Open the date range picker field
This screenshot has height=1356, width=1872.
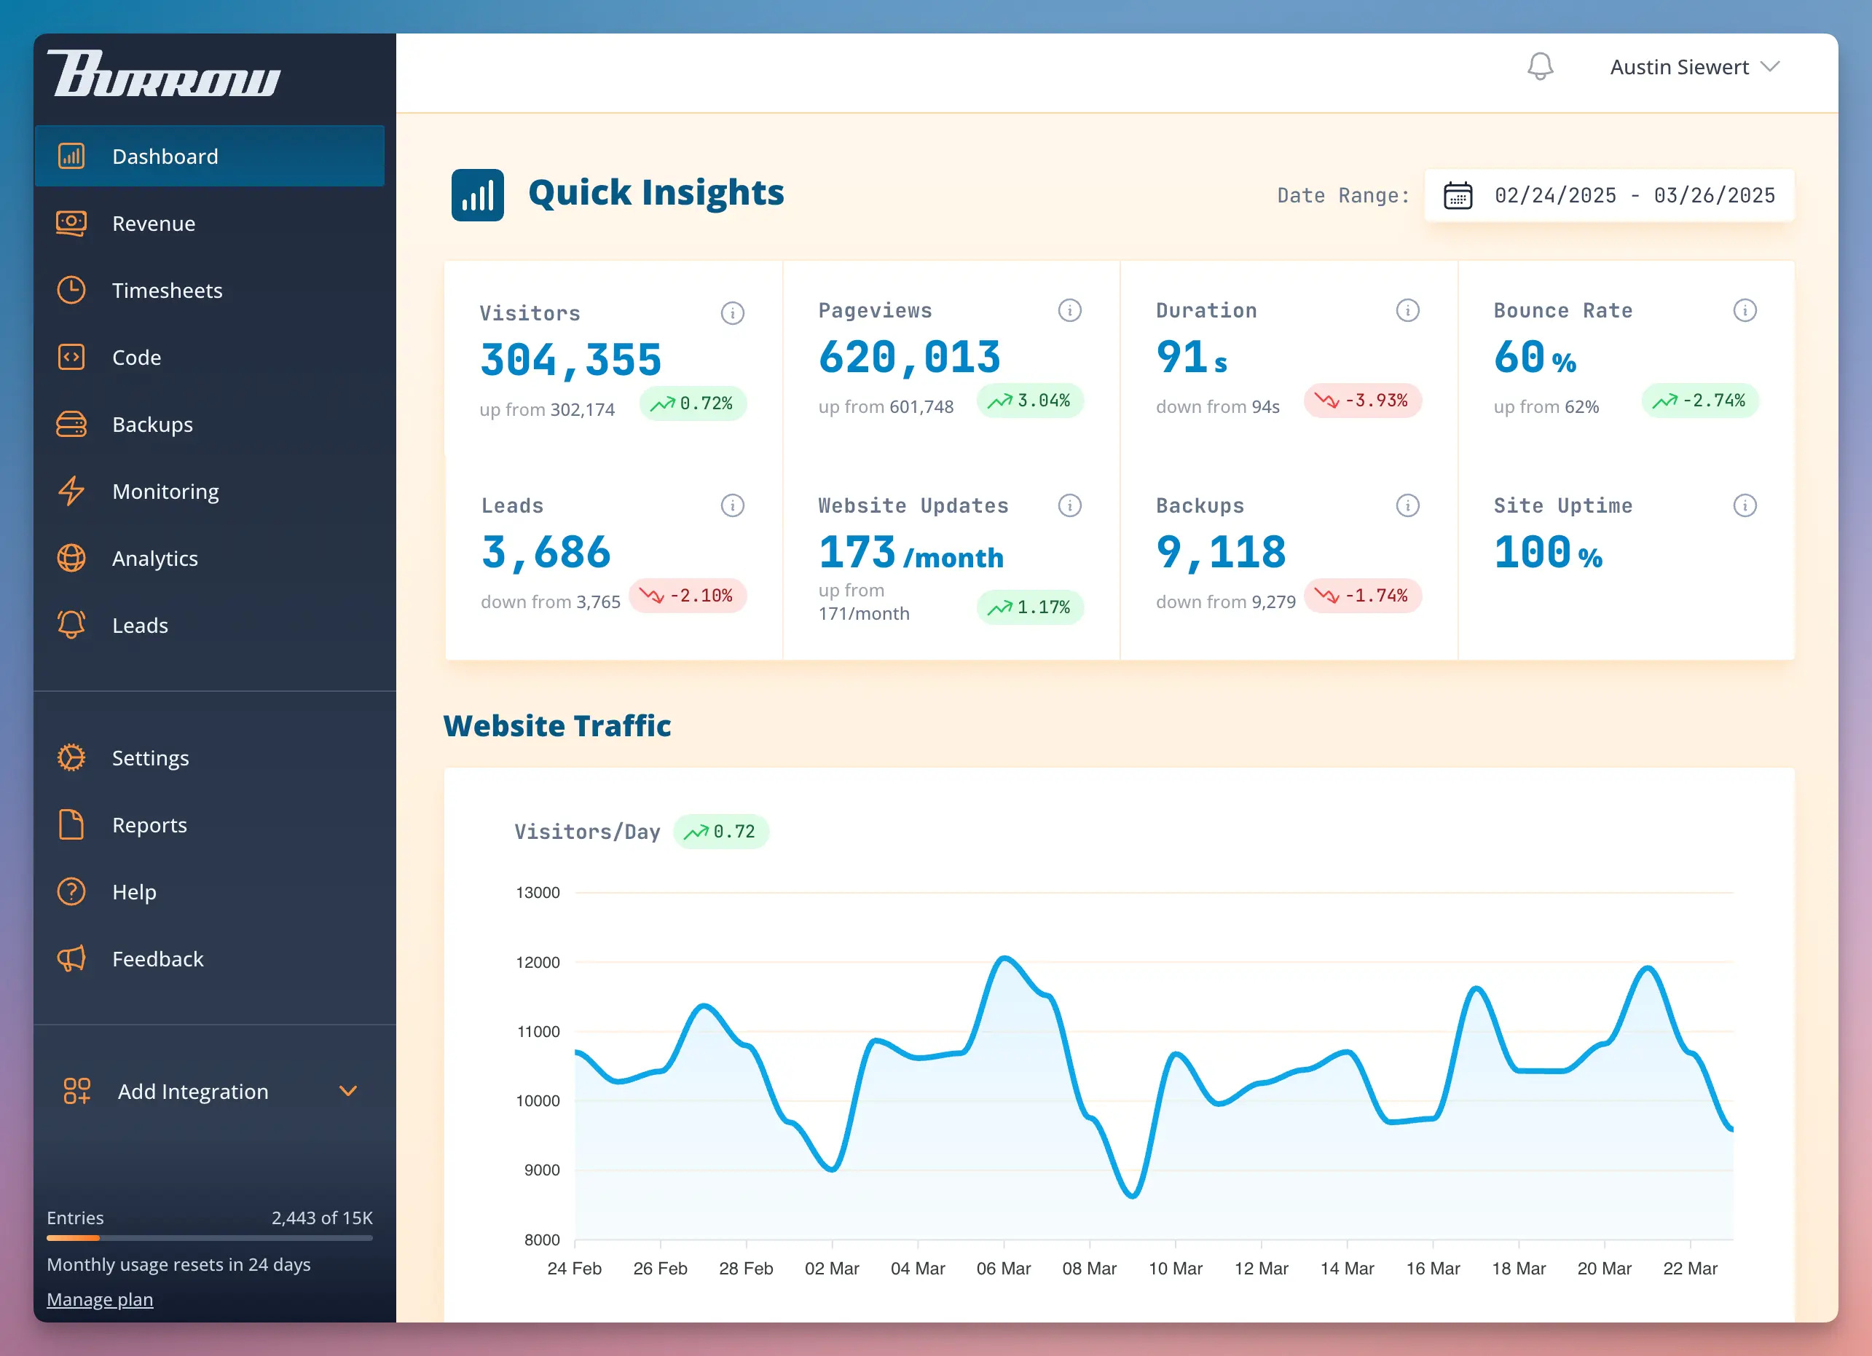1609,196
